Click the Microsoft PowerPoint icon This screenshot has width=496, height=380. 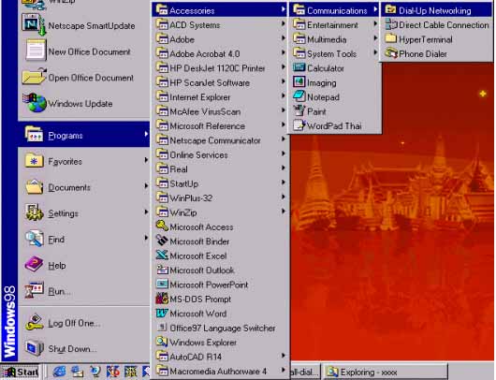pyautogui.click(x=162, y=284)
